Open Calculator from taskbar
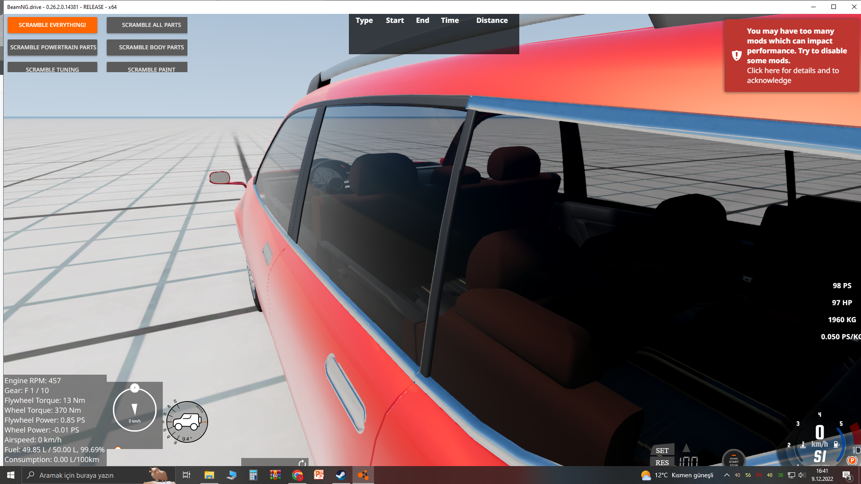Viewport: 861px width, 484px height. 253,475
